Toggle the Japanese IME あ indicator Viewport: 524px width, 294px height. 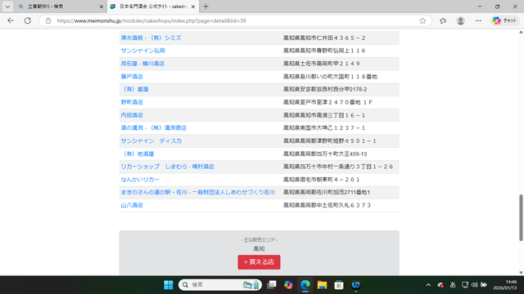pyautogui.click(x=453, y=285)
